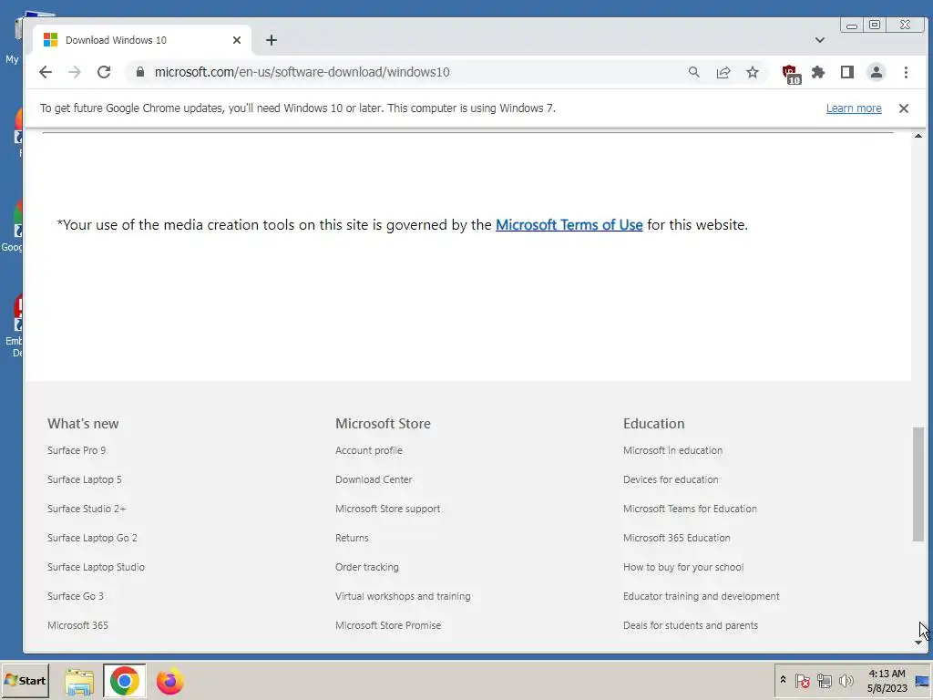Dismiss the Chrome update notification bar
Viewport: 933px width, 700px height.
coord(903,108)
